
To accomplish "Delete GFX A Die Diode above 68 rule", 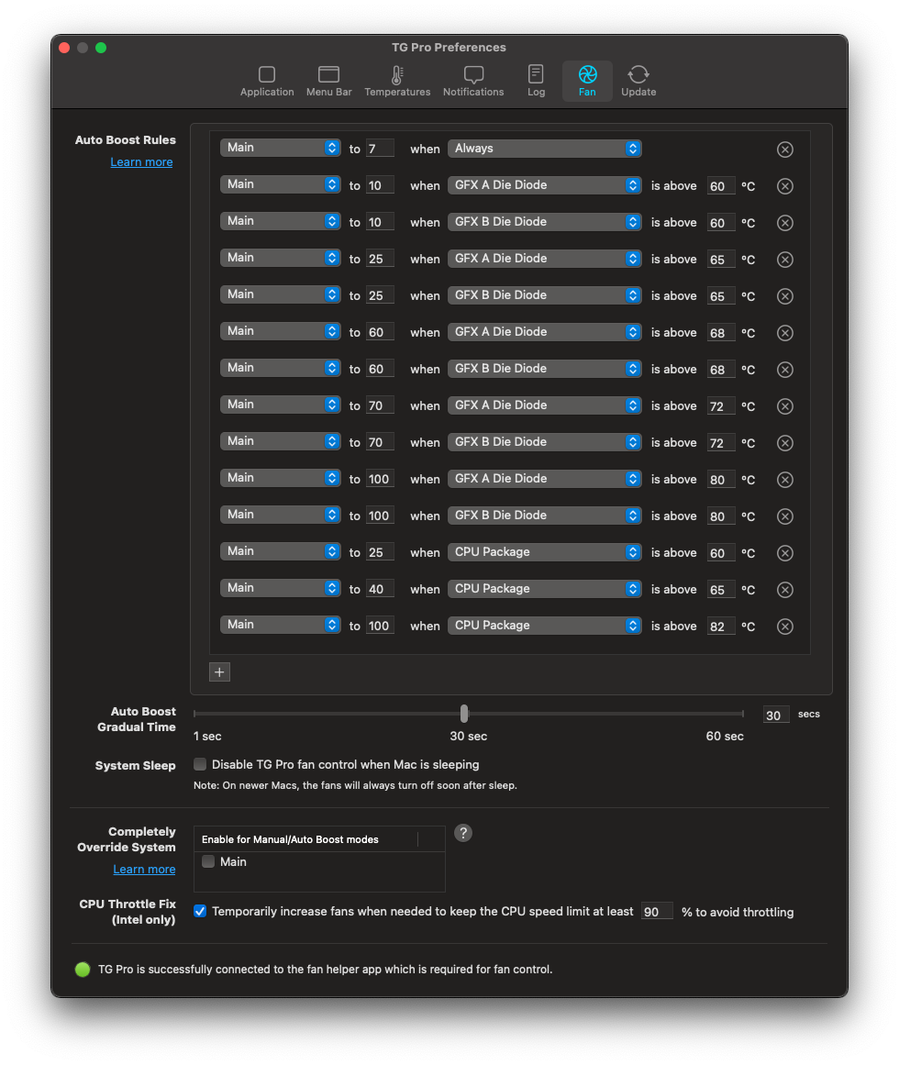I will point(785,333).
